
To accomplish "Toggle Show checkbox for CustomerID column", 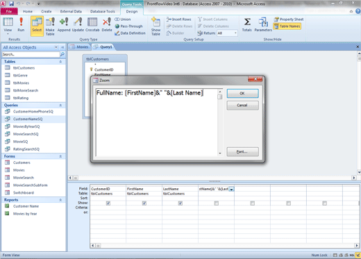I will 108,203.
